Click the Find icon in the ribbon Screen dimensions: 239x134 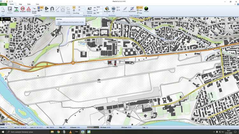[x=3, y=9]
